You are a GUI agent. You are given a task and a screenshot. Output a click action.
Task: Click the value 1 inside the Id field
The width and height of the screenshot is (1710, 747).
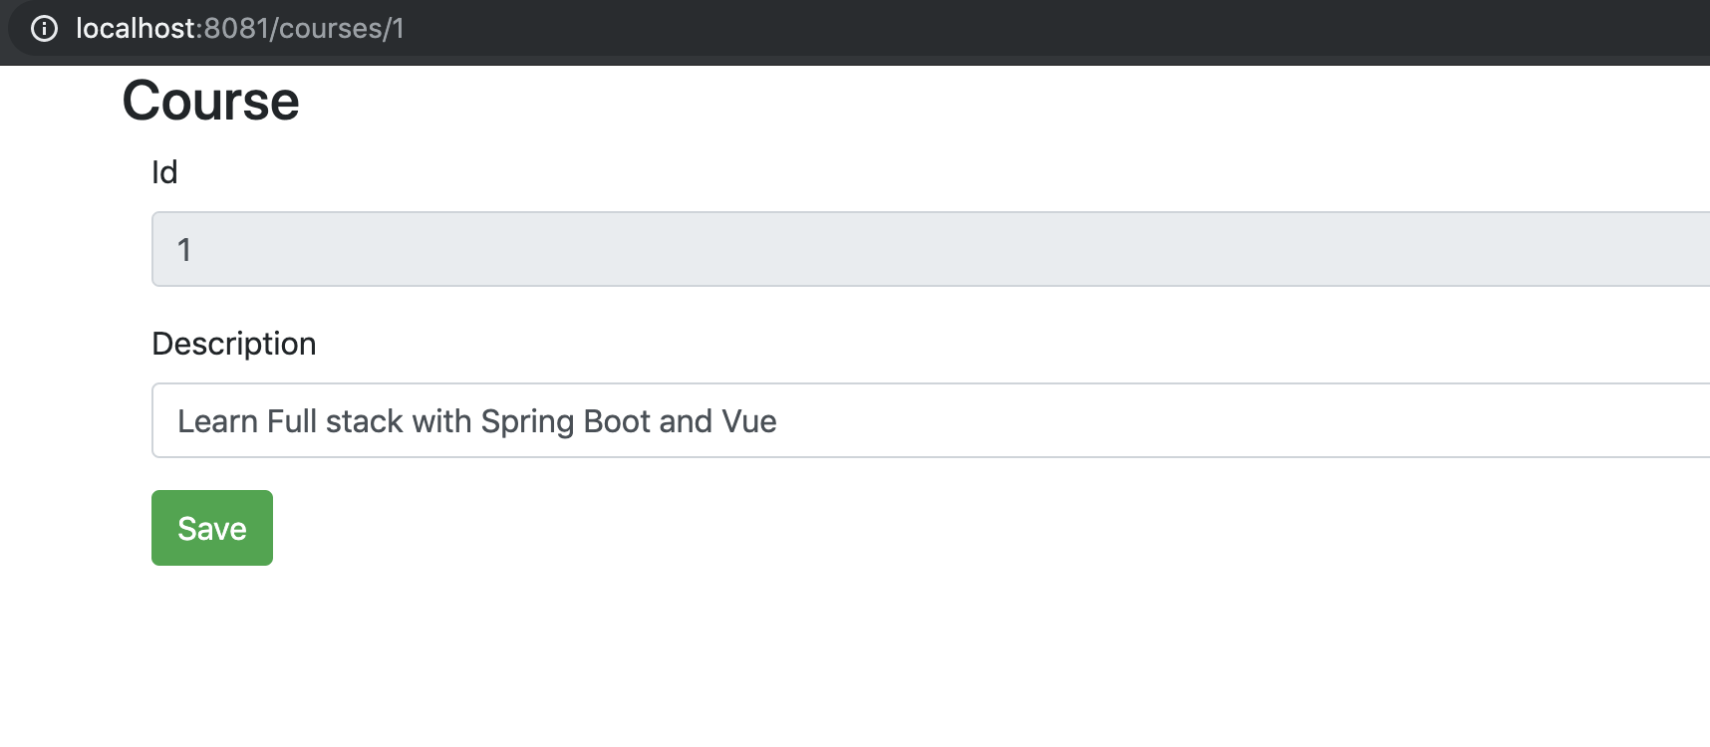point(184,250)
